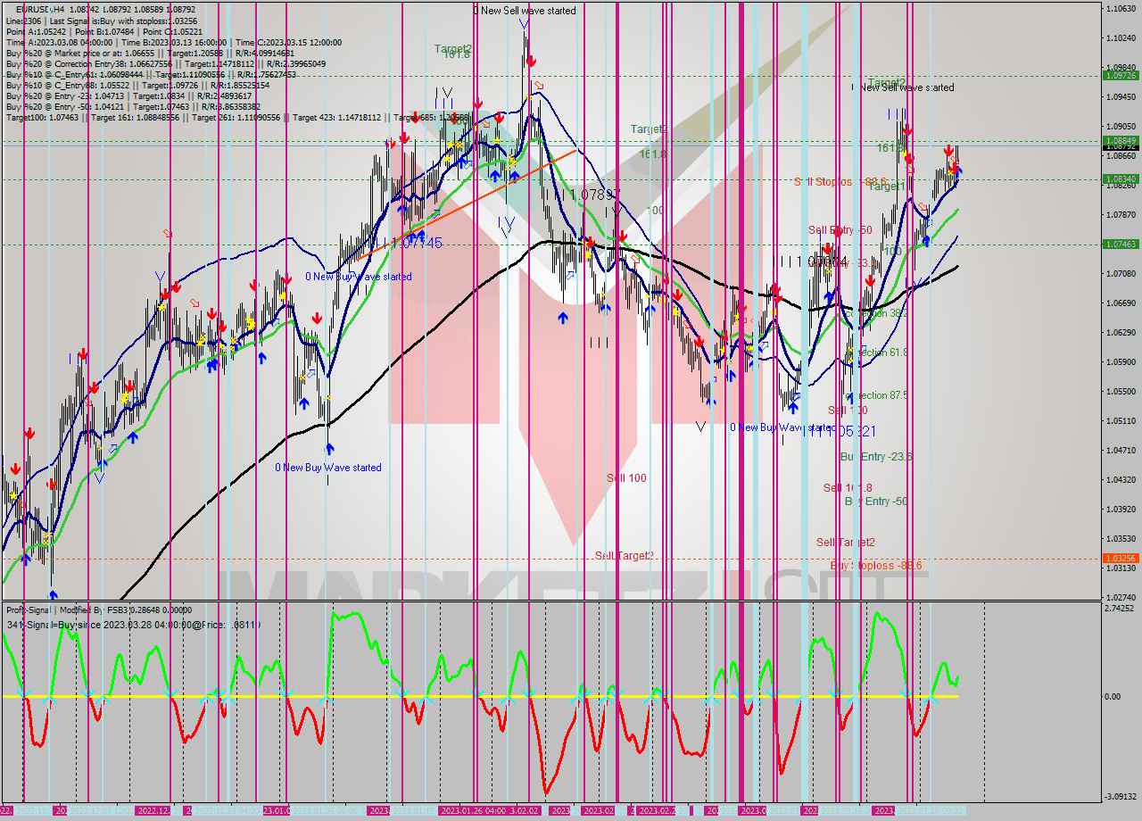
Task: Click the 1.07870 price axis value
Action: pyautogui.click(x=1121, y=214)
